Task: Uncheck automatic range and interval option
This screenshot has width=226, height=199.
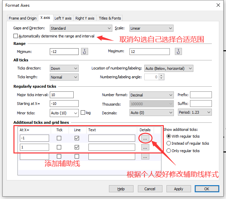Action: (x=15, y=36)
